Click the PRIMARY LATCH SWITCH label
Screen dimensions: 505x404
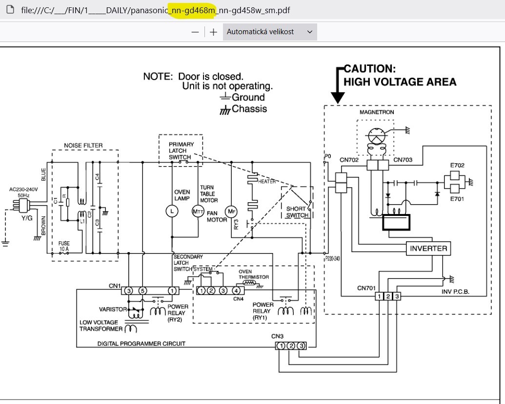[181, 150]
